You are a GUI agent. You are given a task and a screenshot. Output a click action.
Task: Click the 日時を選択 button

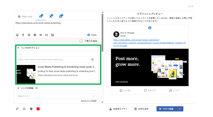click(x=143, y=109)
